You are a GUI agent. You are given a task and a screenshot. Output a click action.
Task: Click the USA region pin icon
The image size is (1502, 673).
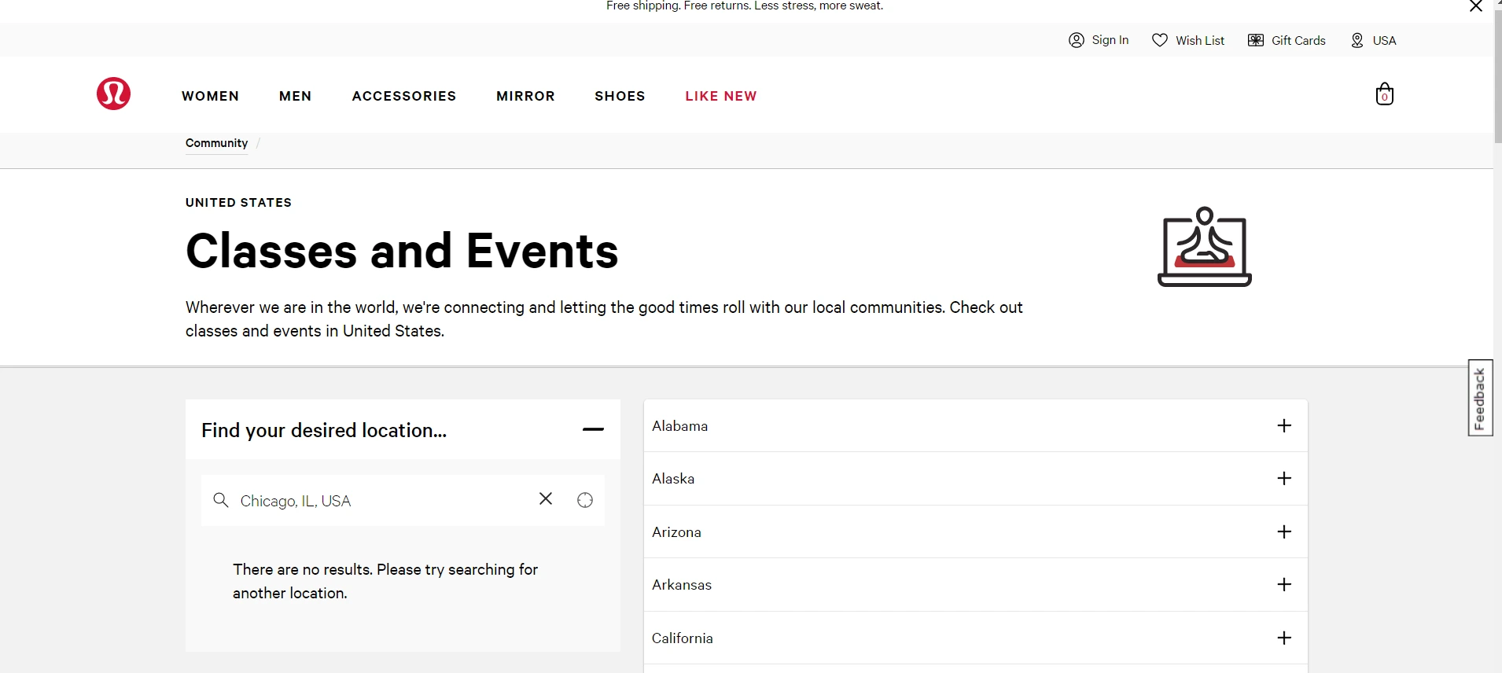[x=1357, y=40]
